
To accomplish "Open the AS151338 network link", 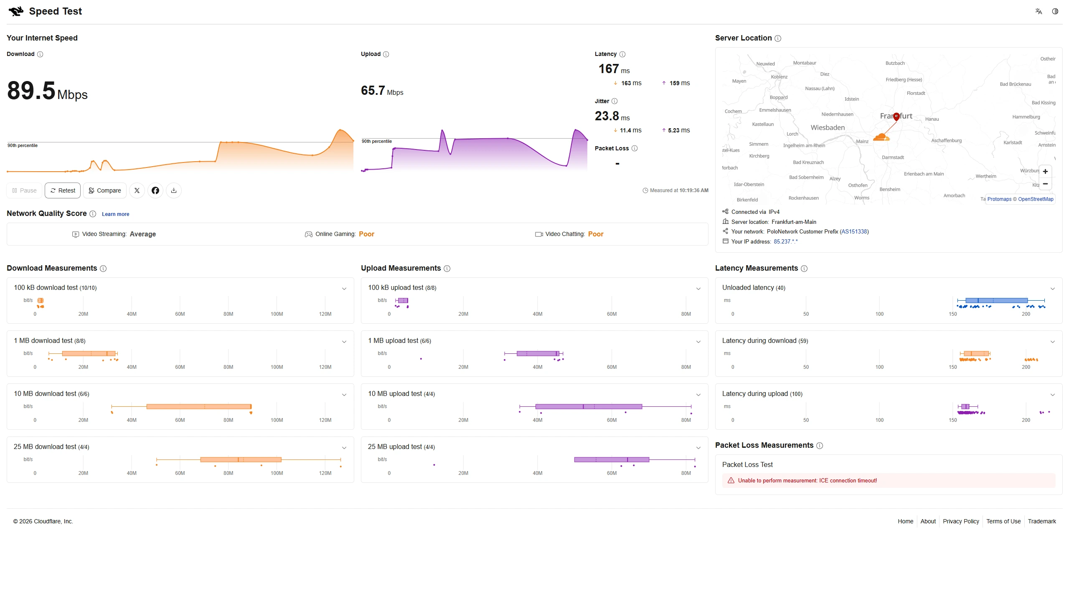I will [x=854, y=232].
